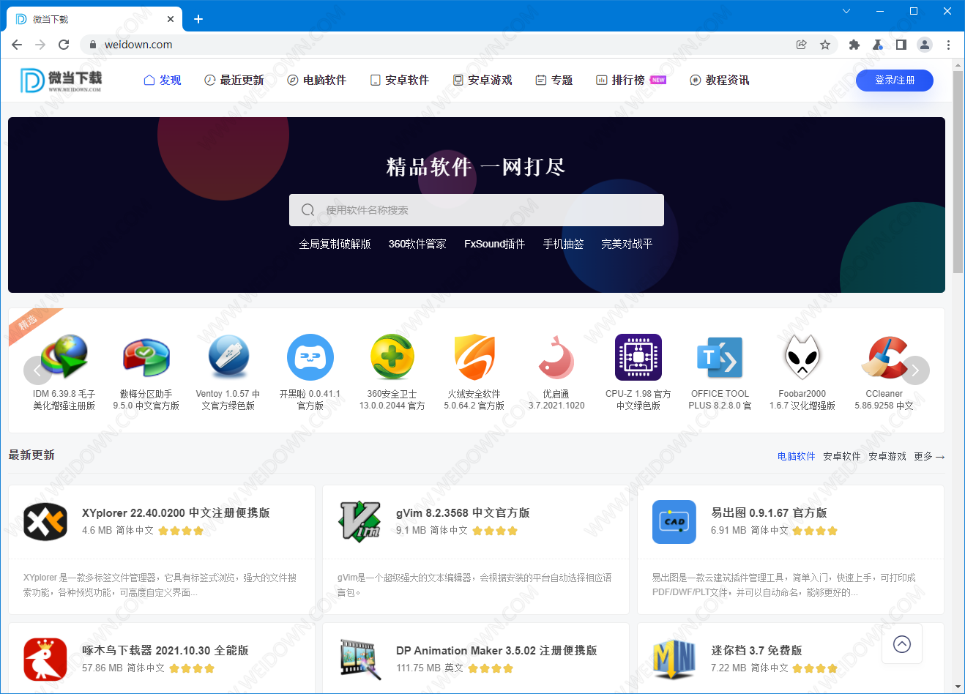This screenshot has height=694, width=965.
Task: Focus the software name search field
Action: click(477, 210)
